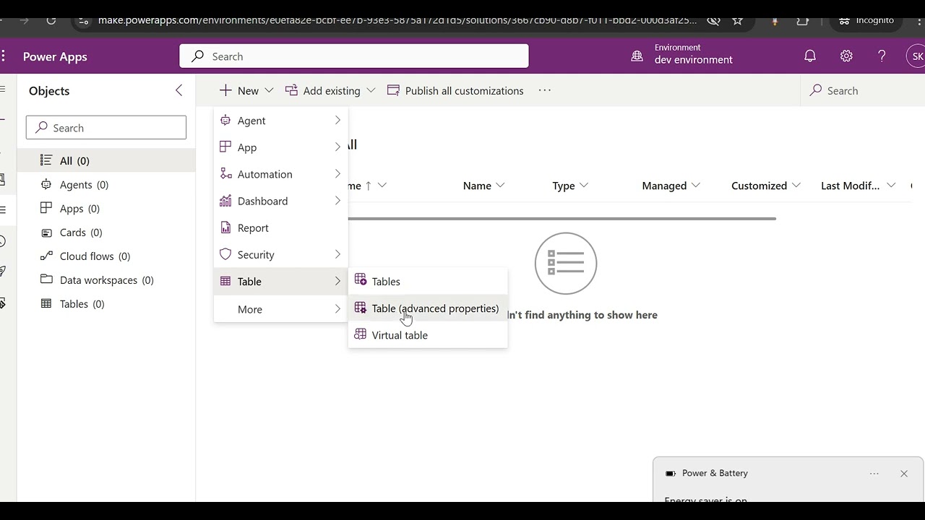Open the Customized column dropdown
This screenshot has height=520, width=925.
(x=796, y=186)
